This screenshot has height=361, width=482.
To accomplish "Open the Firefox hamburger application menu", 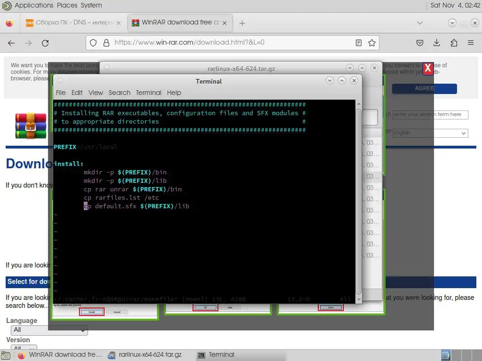I will tap(471, 43).
